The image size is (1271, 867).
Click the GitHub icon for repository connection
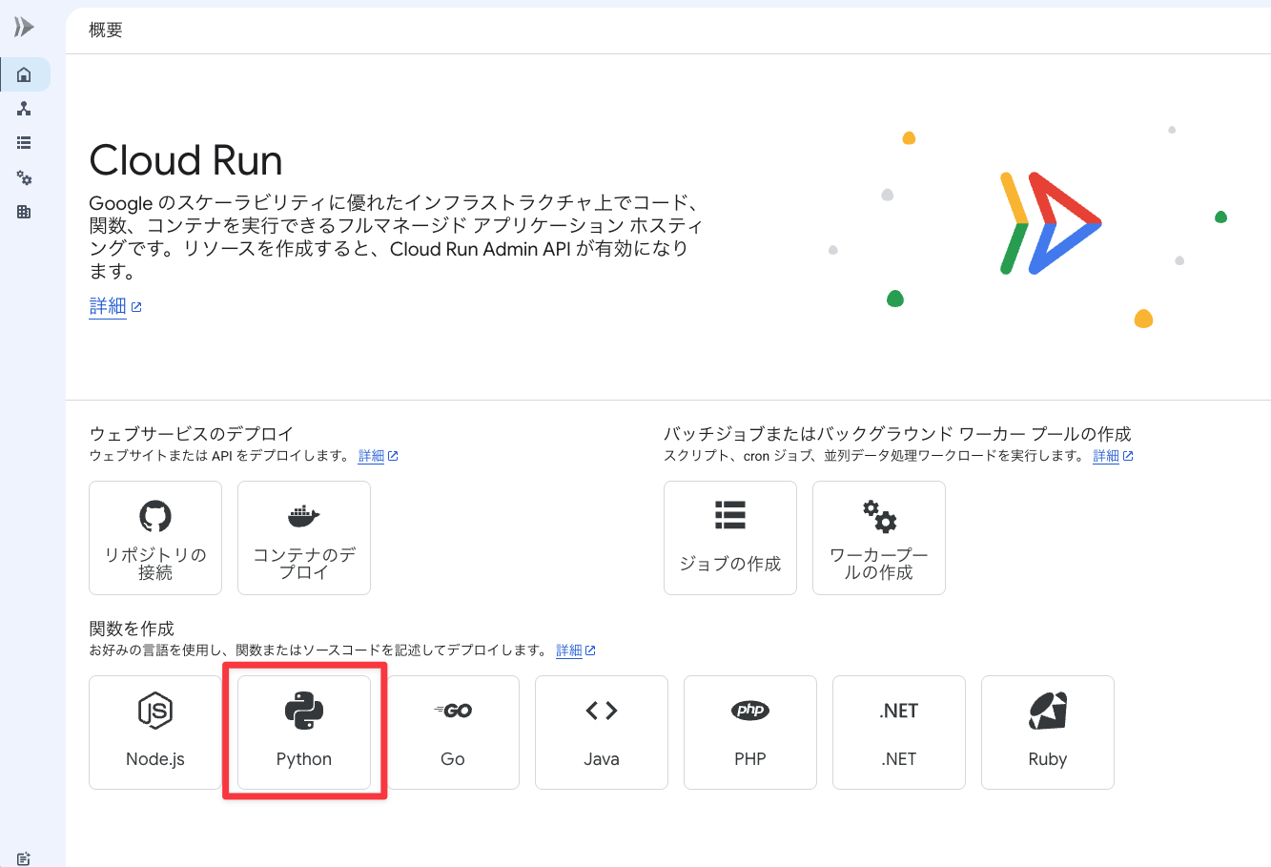[155, 516]
